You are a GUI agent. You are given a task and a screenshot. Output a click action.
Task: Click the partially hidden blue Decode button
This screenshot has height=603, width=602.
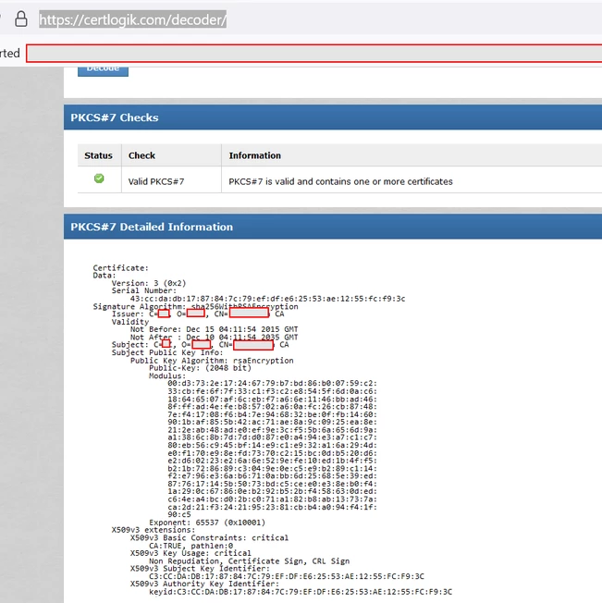pos(103,71)
